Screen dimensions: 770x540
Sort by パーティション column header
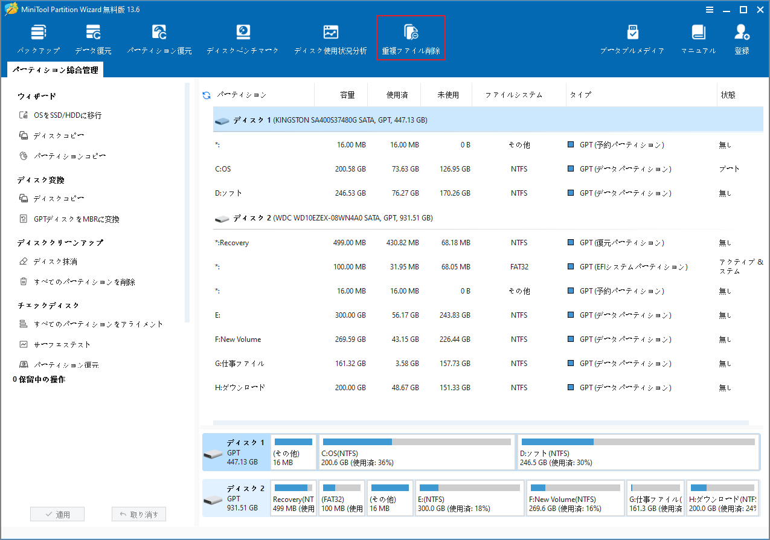(x=242, y=95)
